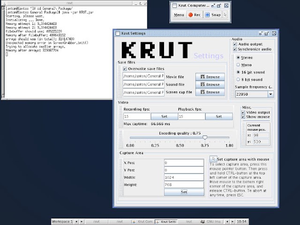
Task: Apply capture area with Set button
Action: coord(184,192)
